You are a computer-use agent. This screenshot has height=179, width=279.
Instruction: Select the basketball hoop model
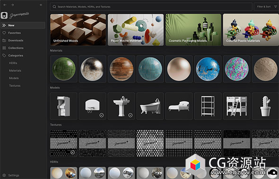click(93, 106)
